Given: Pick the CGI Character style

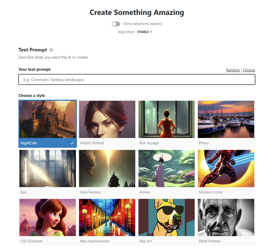Looking at the screenshot, I should point(48,222).
